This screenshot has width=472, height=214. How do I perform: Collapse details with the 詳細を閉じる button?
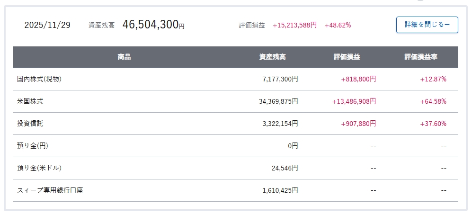tap(427, 25)
